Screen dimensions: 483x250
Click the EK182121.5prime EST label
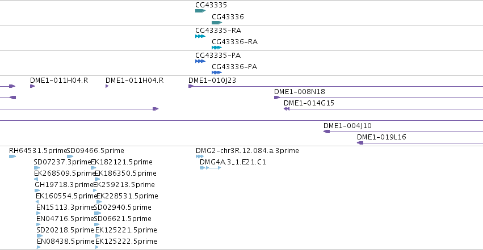(121, 162)
